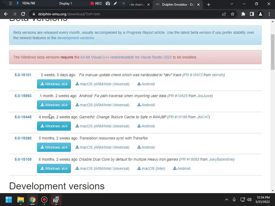This screenshot has height=206, width=275.
Task: Click the address bar lock icon
Action: tap(34, 14)
